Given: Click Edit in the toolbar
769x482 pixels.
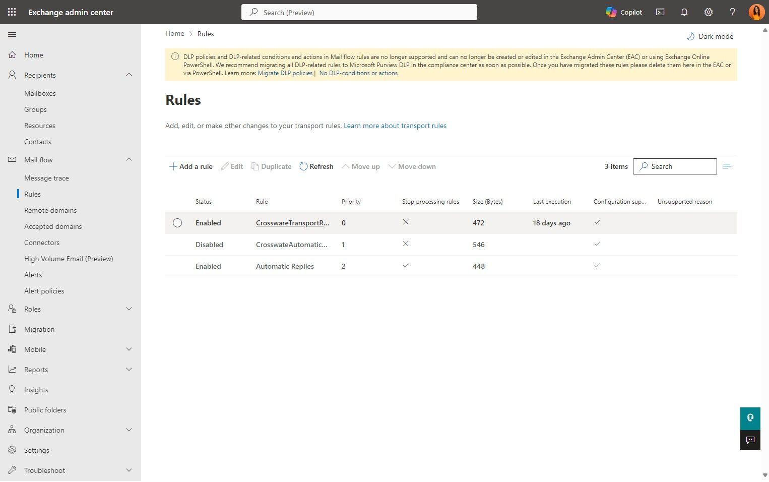Looking at the screenshot, I should (232, 166).
